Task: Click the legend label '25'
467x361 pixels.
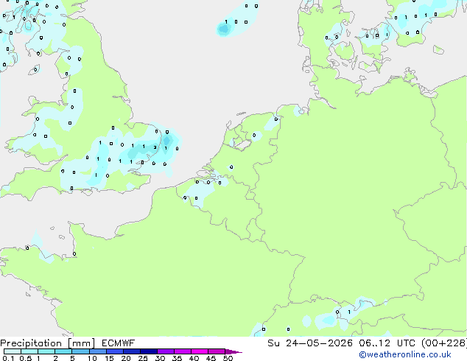Action: click(x=143, y=358)
